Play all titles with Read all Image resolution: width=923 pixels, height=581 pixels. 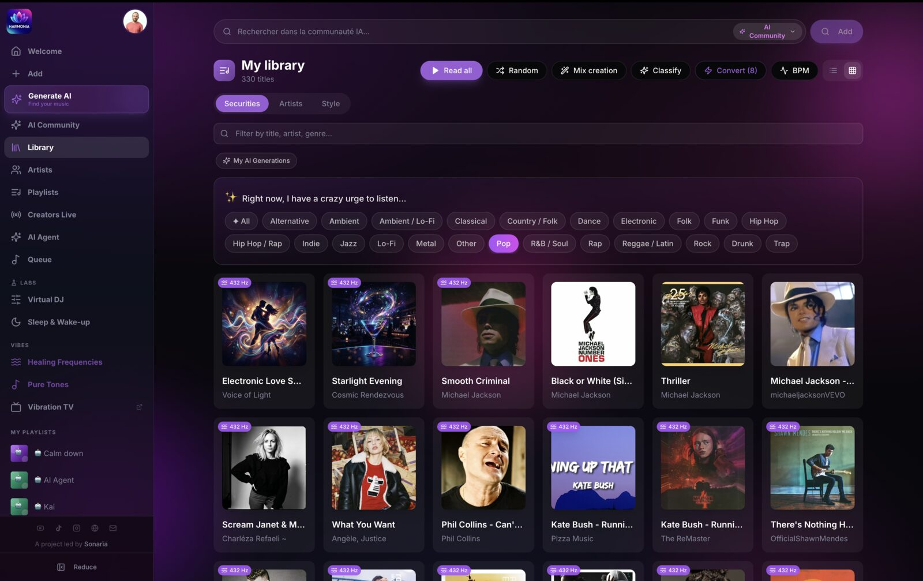point(451,71)
